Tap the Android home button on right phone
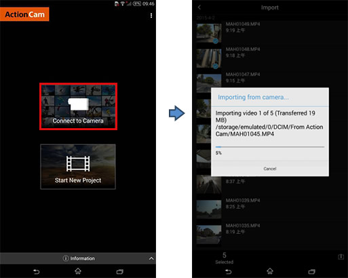Viewport: 348px width, 278px height. [270, 271]
